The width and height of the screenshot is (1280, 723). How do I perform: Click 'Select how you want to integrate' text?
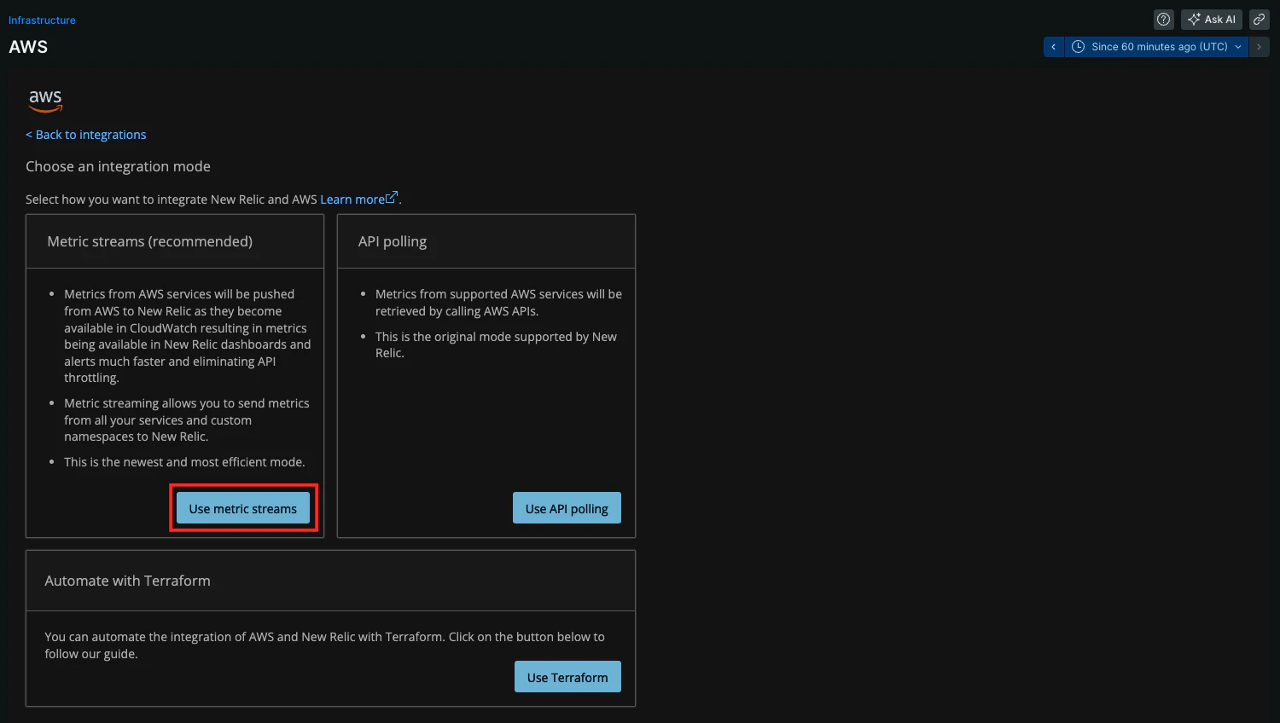172,200
